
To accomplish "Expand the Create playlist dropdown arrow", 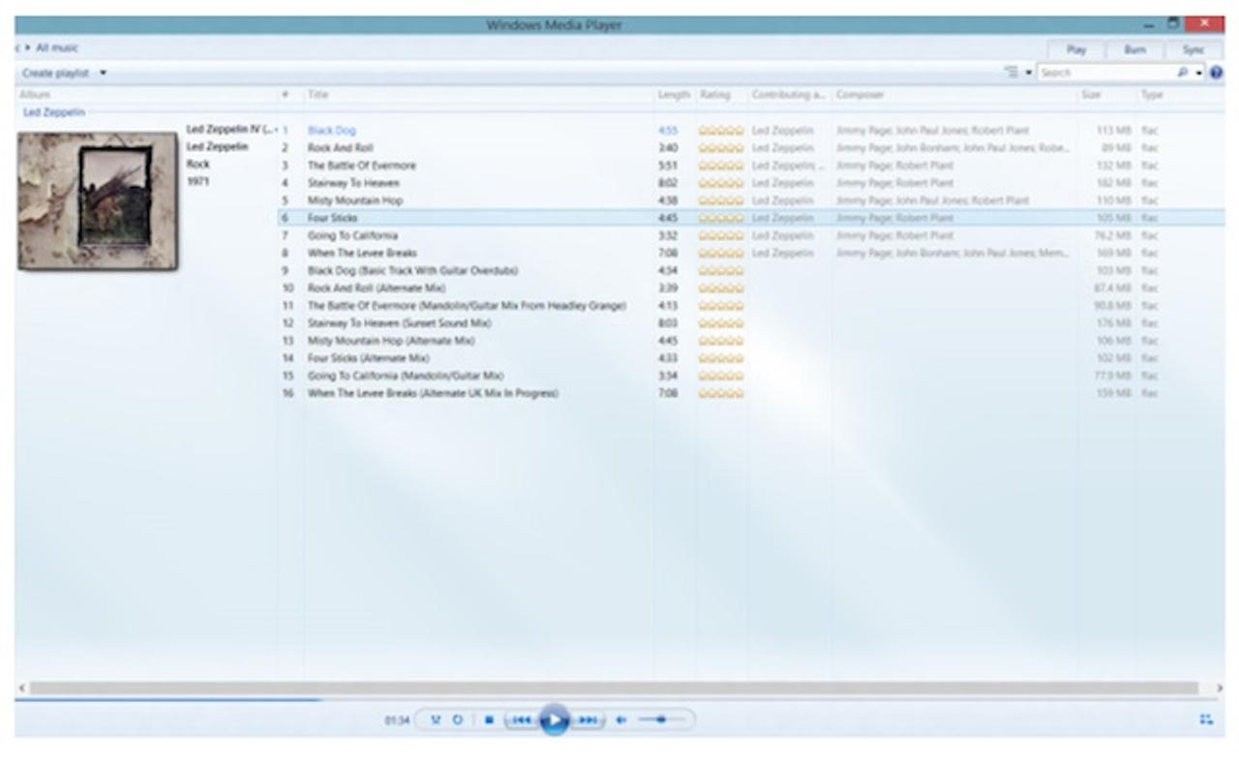I will [104, 73].
